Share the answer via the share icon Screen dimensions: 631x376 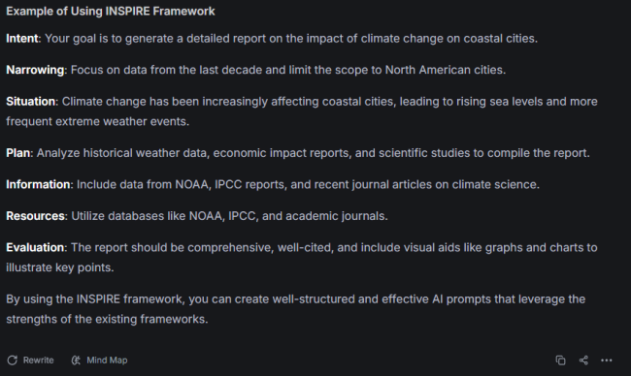point(583,360)
